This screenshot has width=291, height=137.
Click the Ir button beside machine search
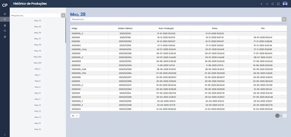[x=63, y=15]
